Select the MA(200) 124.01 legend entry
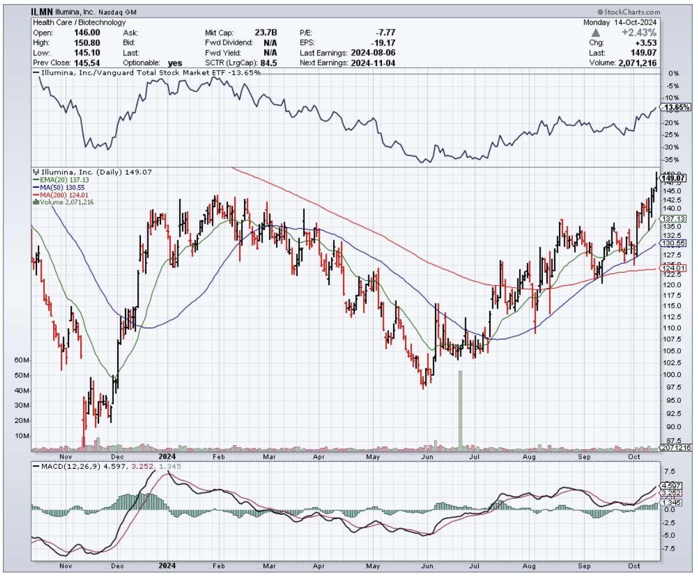The width and height of the screenshot is (698, 576). [x=58, y=195]
